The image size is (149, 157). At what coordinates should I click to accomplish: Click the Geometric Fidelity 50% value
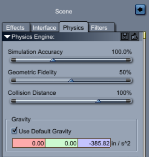click(125, 72)
